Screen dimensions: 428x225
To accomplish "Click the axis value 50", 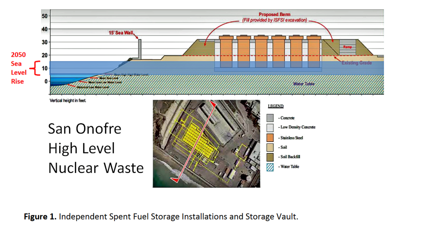I will (x=45, y=16).
